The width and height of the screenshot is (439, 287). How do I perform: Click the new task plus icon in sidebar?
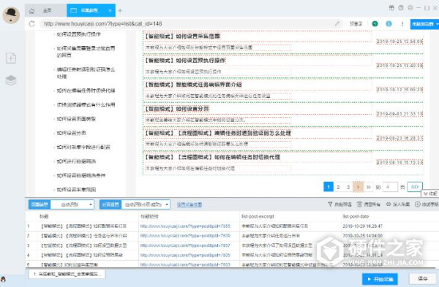[x=11, y=58]
